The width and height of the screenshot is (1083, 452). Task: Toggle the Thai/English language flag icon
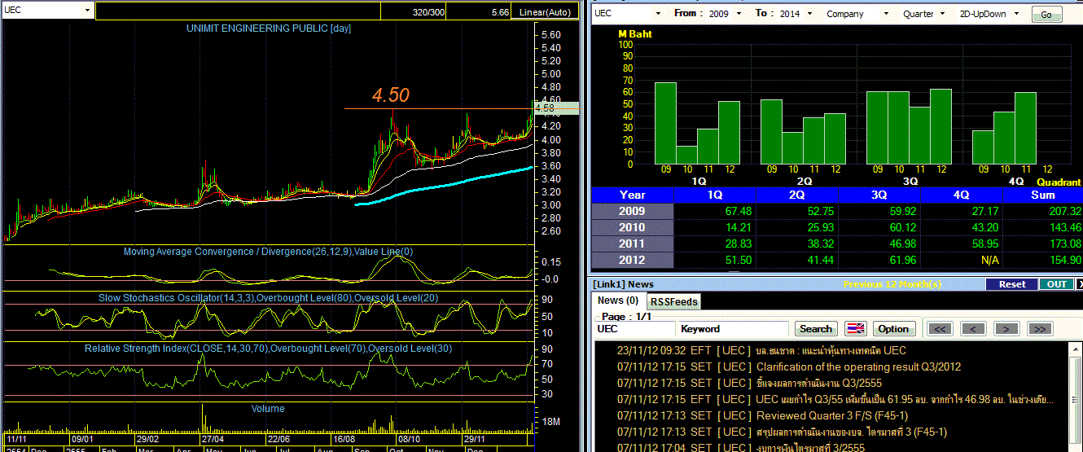pyautogui.click(x=856, y=329)
